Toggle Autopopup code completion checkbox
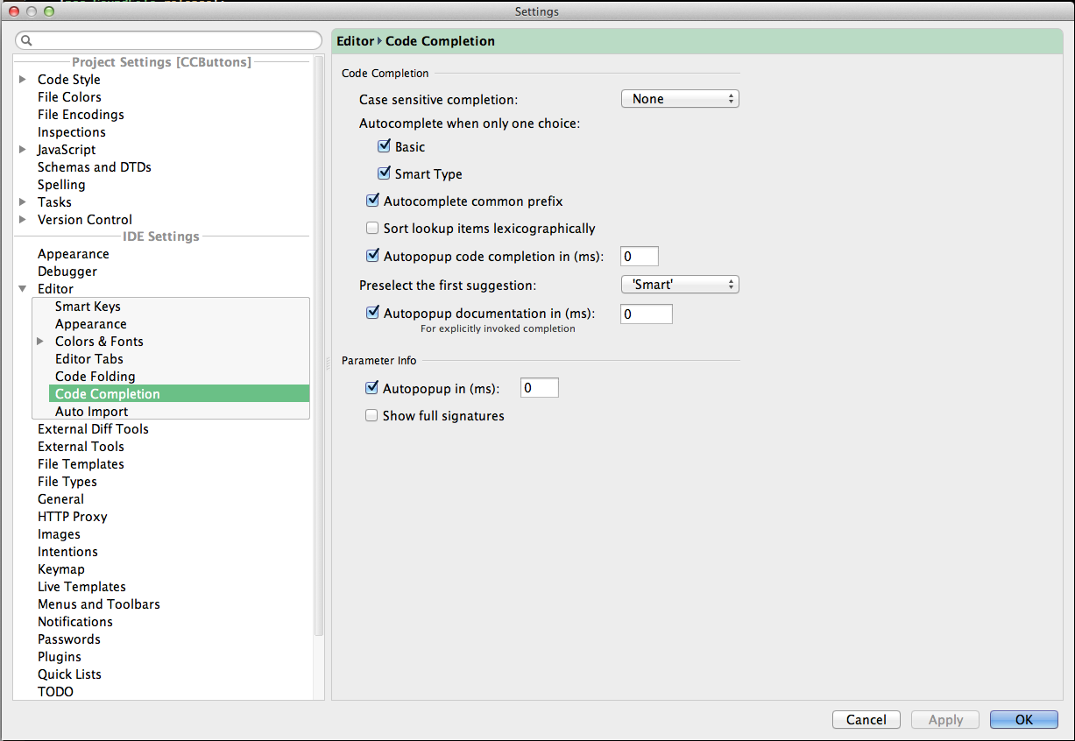 click(372, 256)
